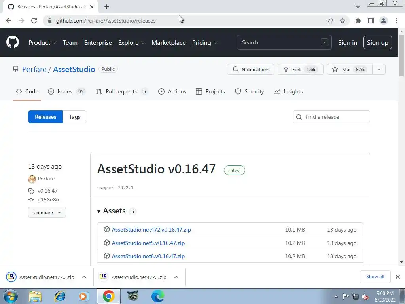405x304 pixels.
Task: Open the Team page
Action: coord(70,43)
